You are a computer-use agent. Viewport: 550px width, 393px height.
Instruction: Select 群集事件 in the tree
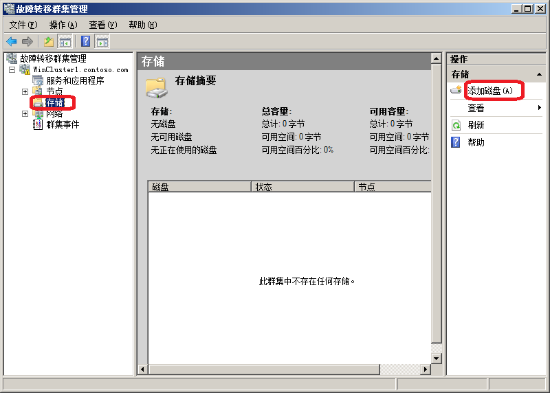pos(63,124)
